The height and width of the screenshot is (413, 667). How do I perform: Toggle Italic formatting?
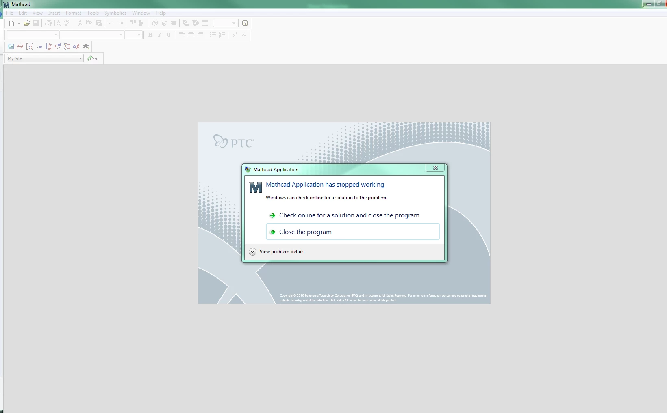coord(160,35)
